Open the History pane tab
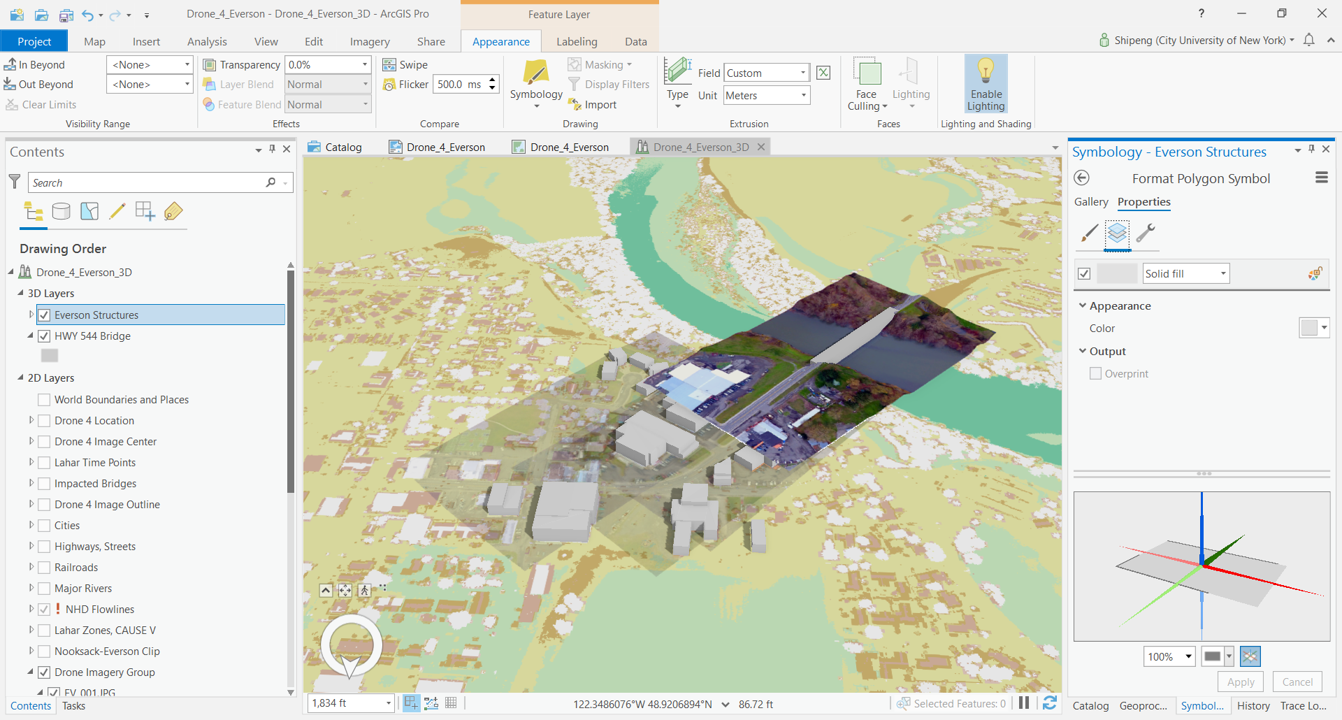This screenshot has width=1342, height=720. point(1253,706)
